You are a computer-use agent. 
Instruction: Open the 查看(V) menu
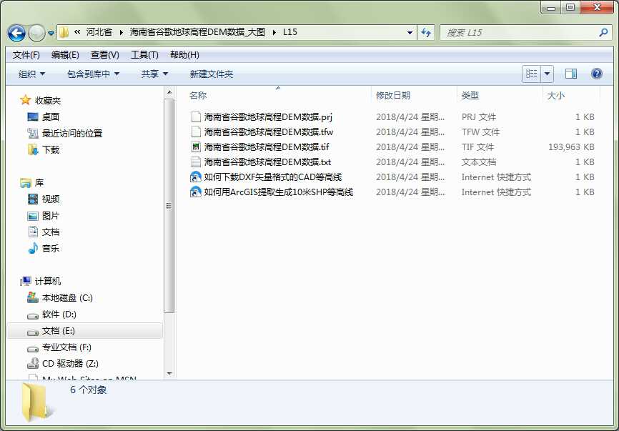pyautogui.click(x=104, y=55)
